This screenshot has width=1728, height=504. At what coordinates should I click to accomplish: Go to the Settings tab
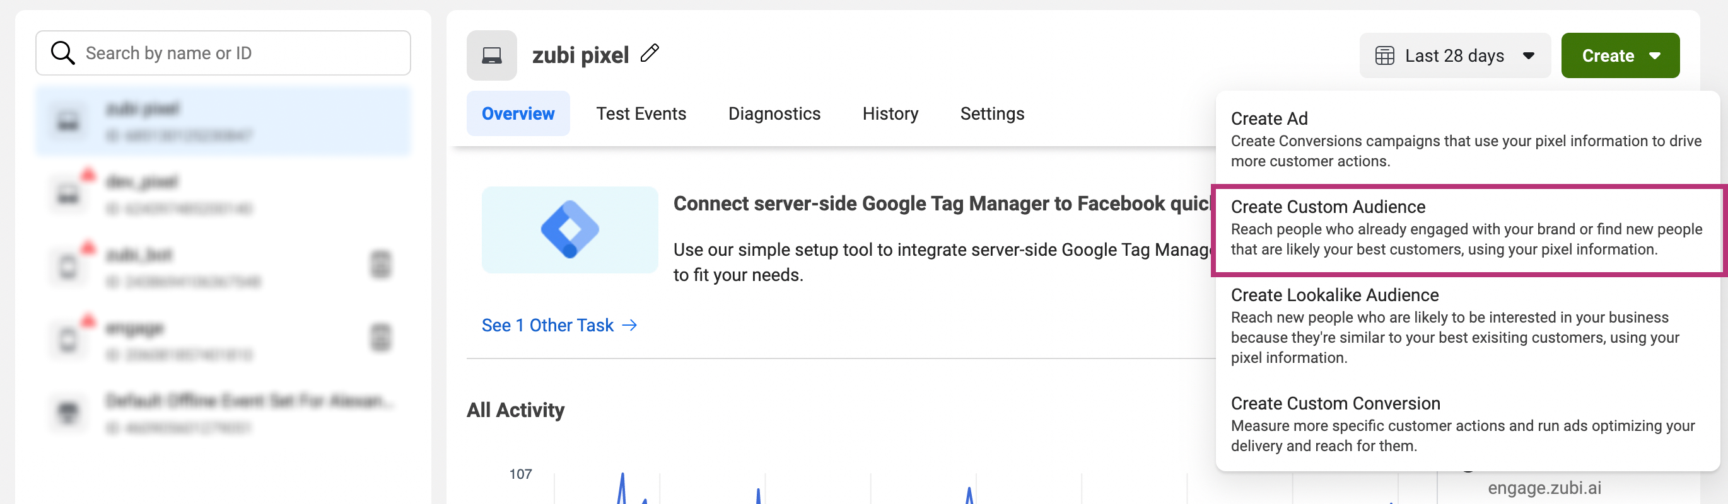click(992, 113)
